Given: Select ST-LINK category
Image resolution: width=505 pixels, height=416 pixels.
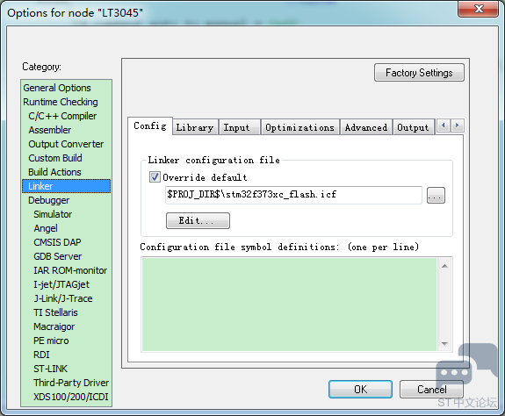Looking at the screenshot, I should 51,369.
